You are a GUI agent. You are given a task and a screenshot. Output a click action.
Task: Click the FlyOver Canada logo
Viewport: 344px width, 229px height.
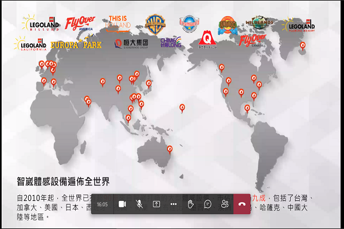tap(252, 40)
